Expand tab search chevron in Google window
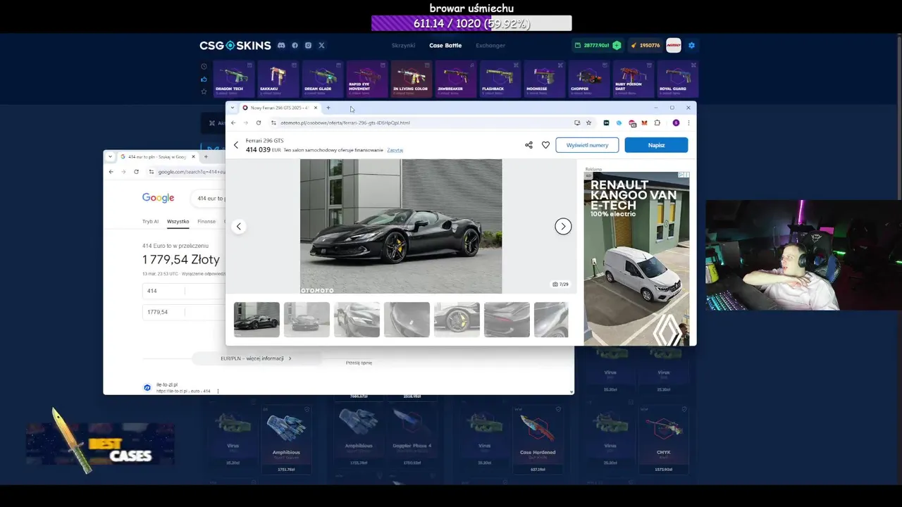902x507 pixels. pos(110,156)
